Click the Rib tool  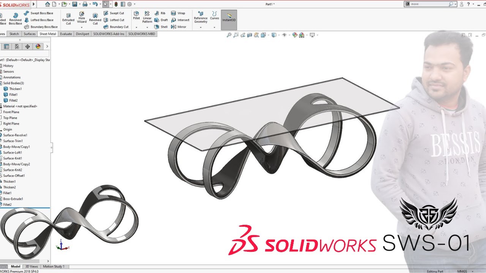(x=160, y=13)
